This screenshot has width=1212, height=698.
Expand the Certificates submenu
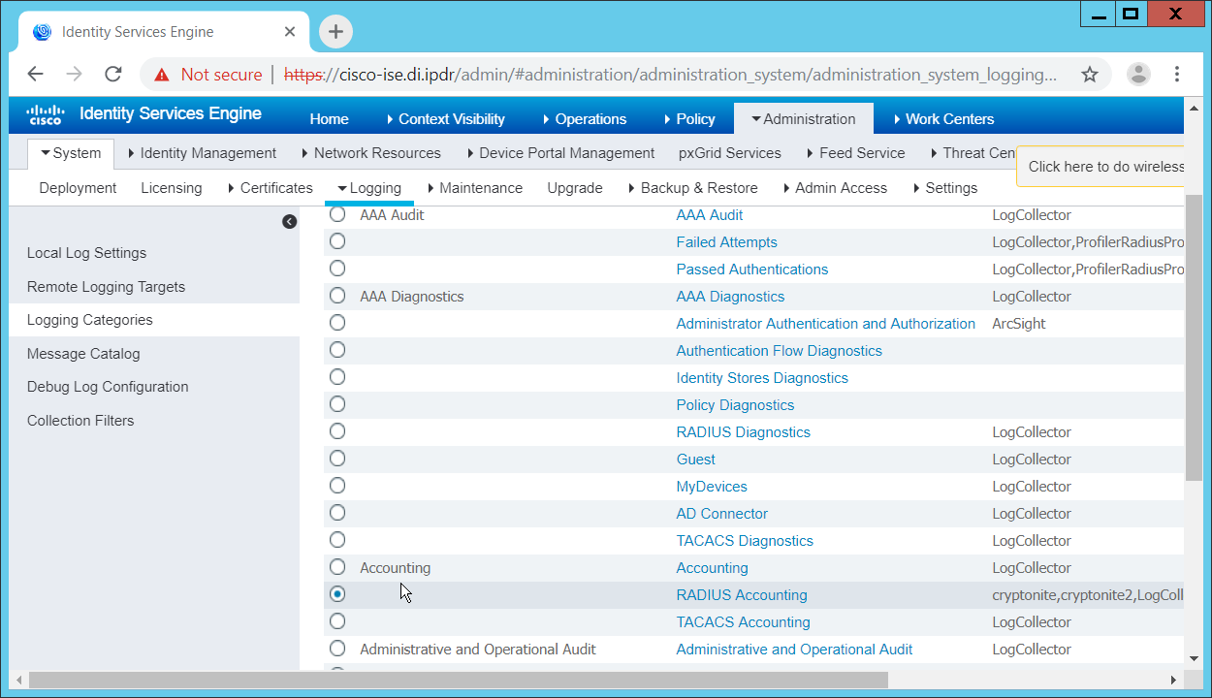pyautogui.click(x=270, y=188)
